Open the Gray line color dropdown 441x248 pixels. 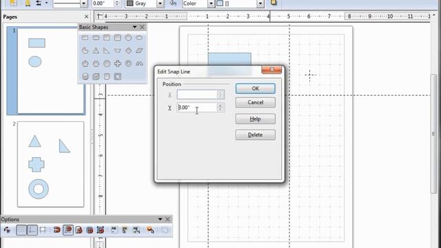click(160, 3)
